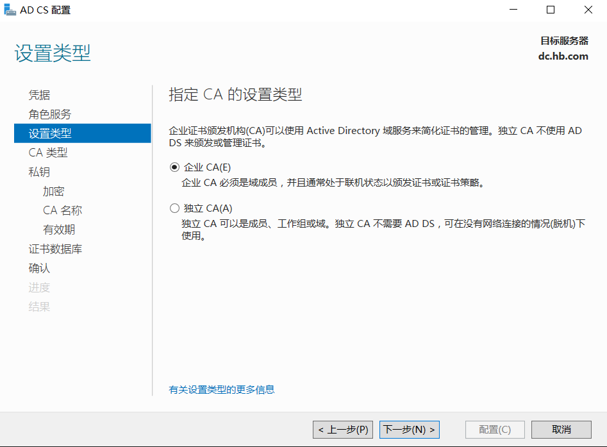Click the 上一步(P) back button

(x=343, y=430)
